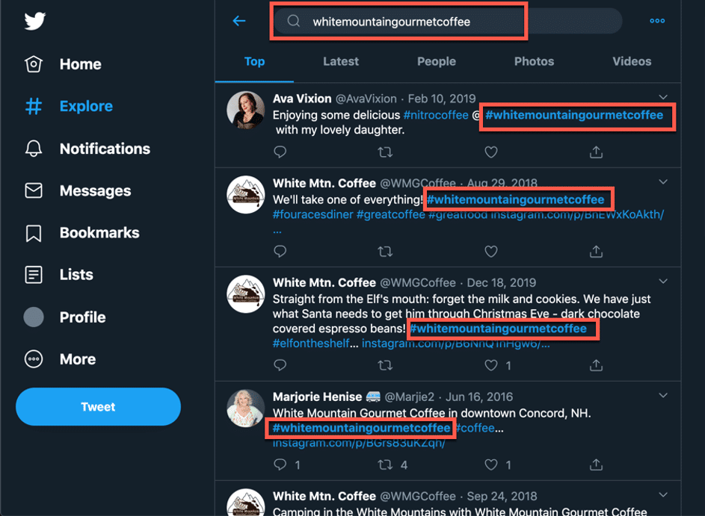705x516 pixels.
Task: Open Notifications from the bell icon
Action: pos(34,148)
